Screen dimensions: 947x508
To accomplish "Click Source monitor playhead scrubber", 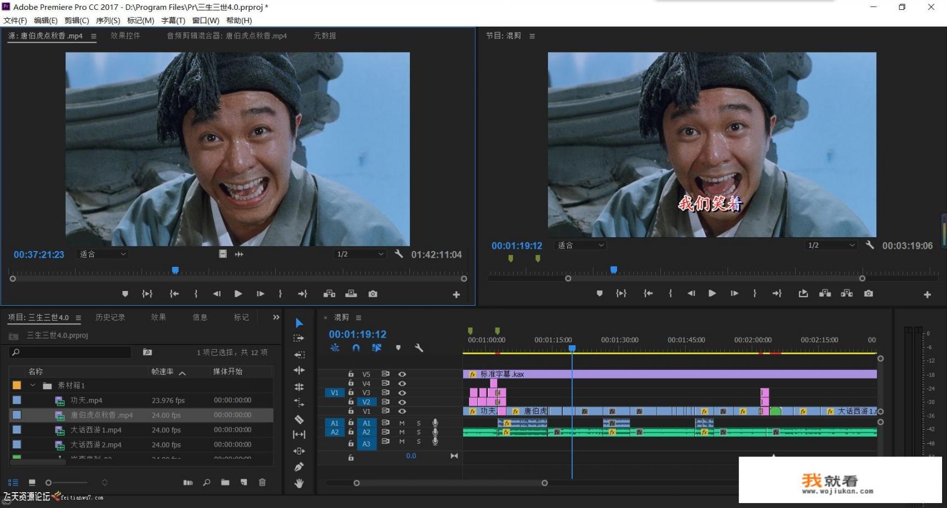I will pos(175,270).
